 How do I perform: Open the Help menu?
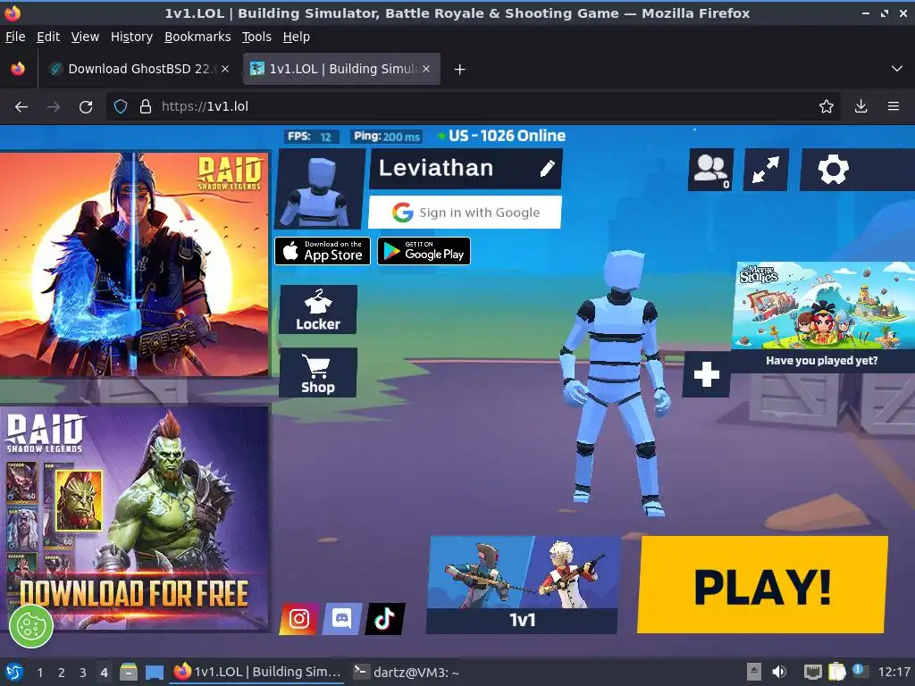point(297,37)
